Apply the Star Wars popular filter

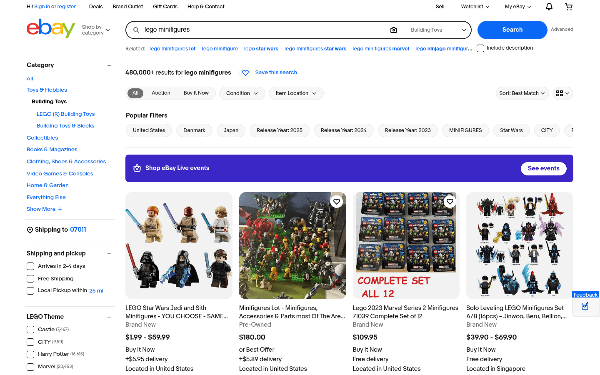[511, 130]
